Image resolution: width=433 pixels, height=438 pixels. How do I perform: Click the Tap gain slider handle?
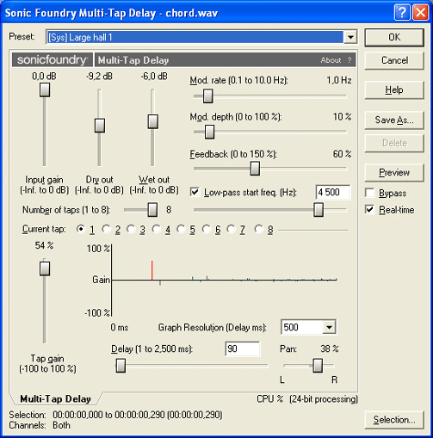45,268
